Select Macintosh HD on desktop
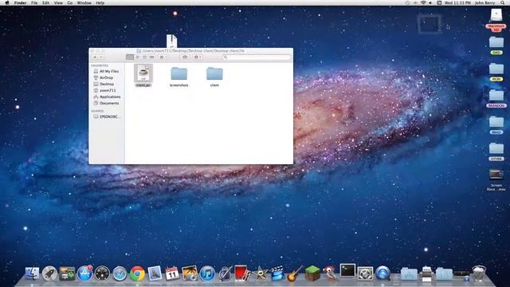The height and width of the screenshot is (287, 510). (496, 20)
